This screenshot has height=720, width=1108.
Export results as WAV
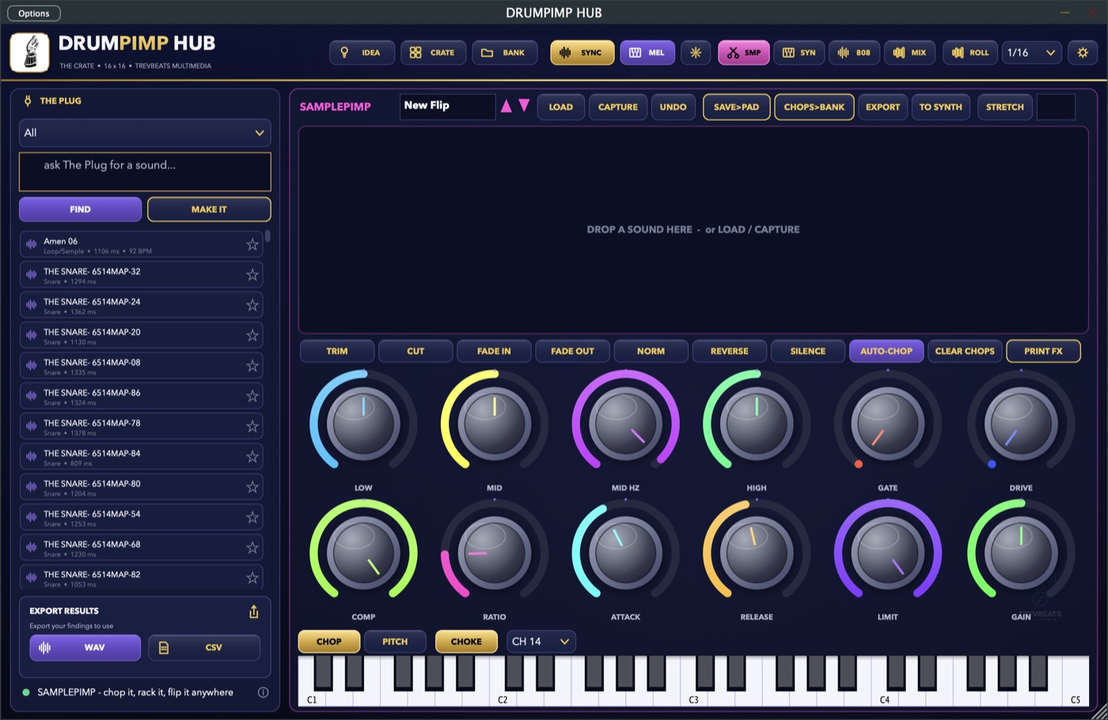85,647
